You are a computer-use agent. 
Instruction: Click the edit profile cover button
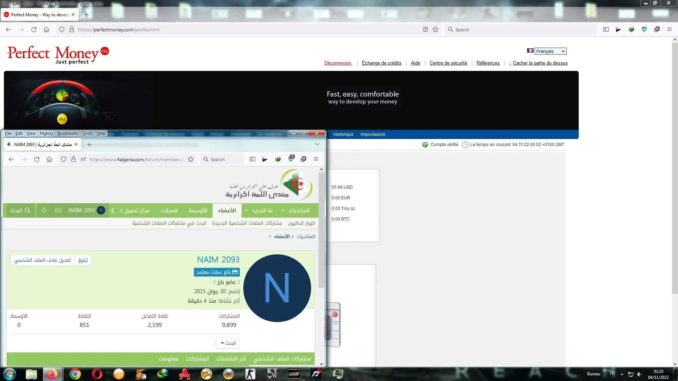[x=42, y=260]
